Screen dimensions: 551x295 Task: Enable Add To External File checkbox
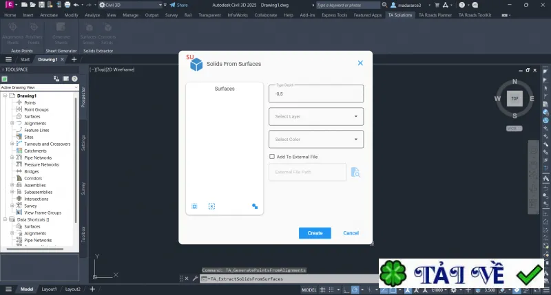272,157
